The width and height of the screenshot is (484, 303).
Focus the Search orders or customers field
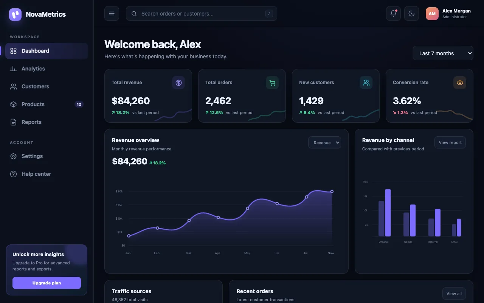202,14
